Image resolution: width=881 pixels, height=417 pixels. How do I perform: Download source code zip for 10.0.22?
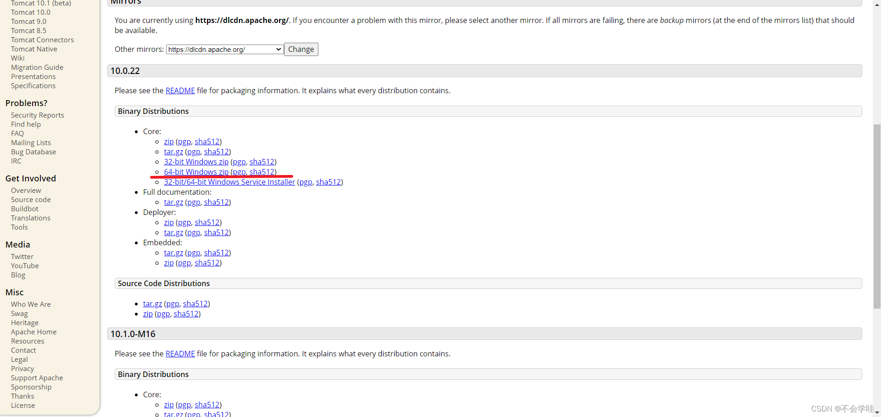(x=148, y=314)
